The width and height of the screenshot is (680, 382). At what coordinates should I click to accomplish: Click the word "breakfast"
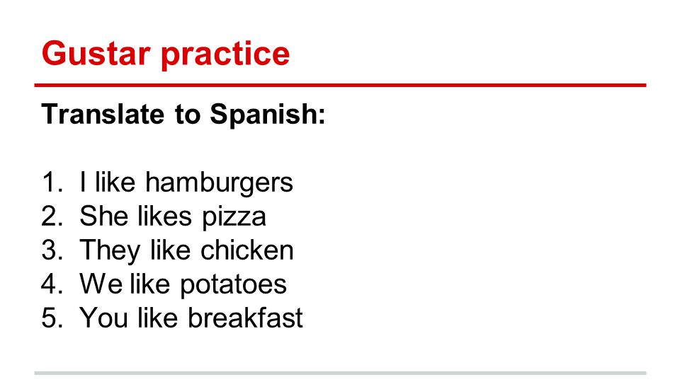(x=245, y=318)
